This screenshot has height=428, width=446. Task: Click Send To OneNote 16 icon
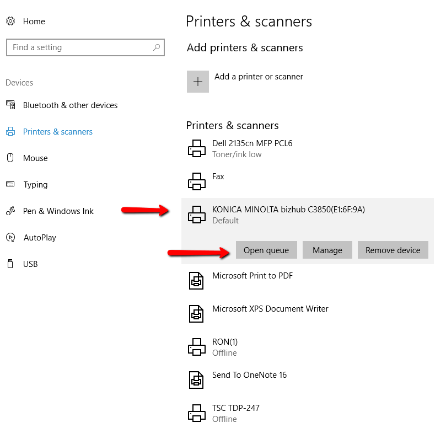[x=196, y=380]
